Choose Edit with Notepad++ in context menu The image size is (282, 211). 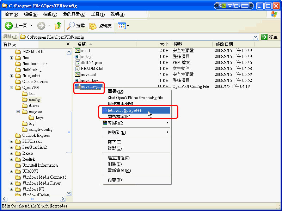pyautogui.click(x=136, y=110)
